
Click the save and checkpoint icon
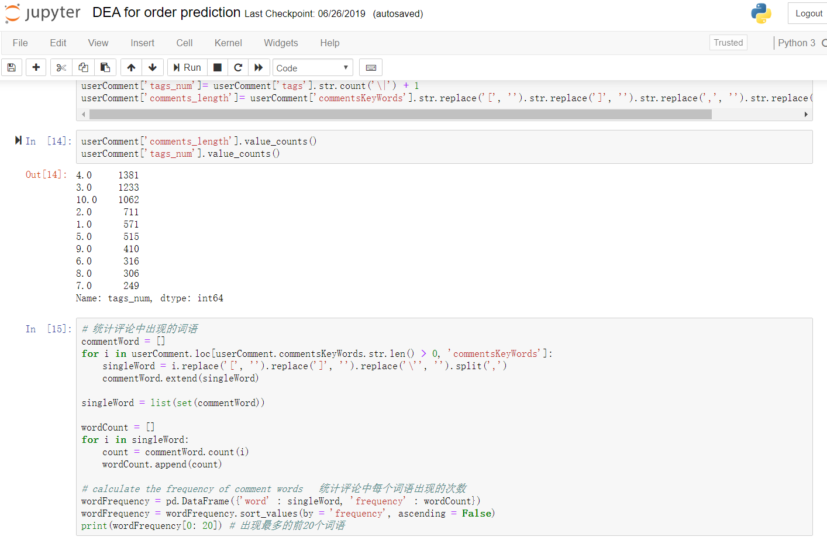(x=12, y=67)
